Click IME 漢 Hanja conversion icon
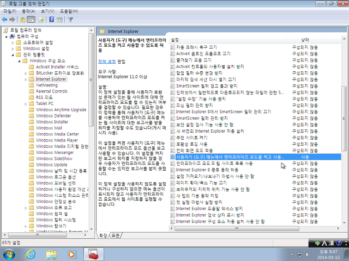The image size is (349, 261). coord(331,243)
